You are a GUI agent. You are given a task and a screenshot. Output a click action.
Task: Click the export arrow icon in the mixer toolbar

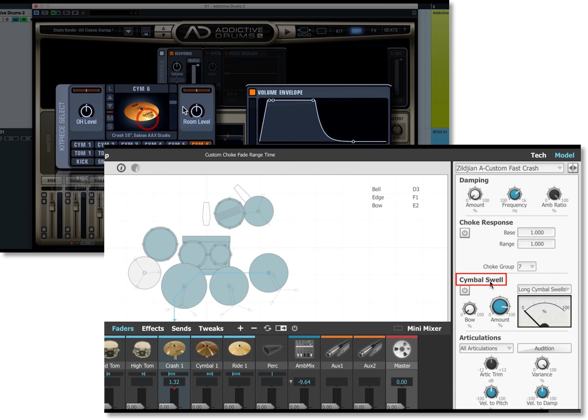pos(281,328)
